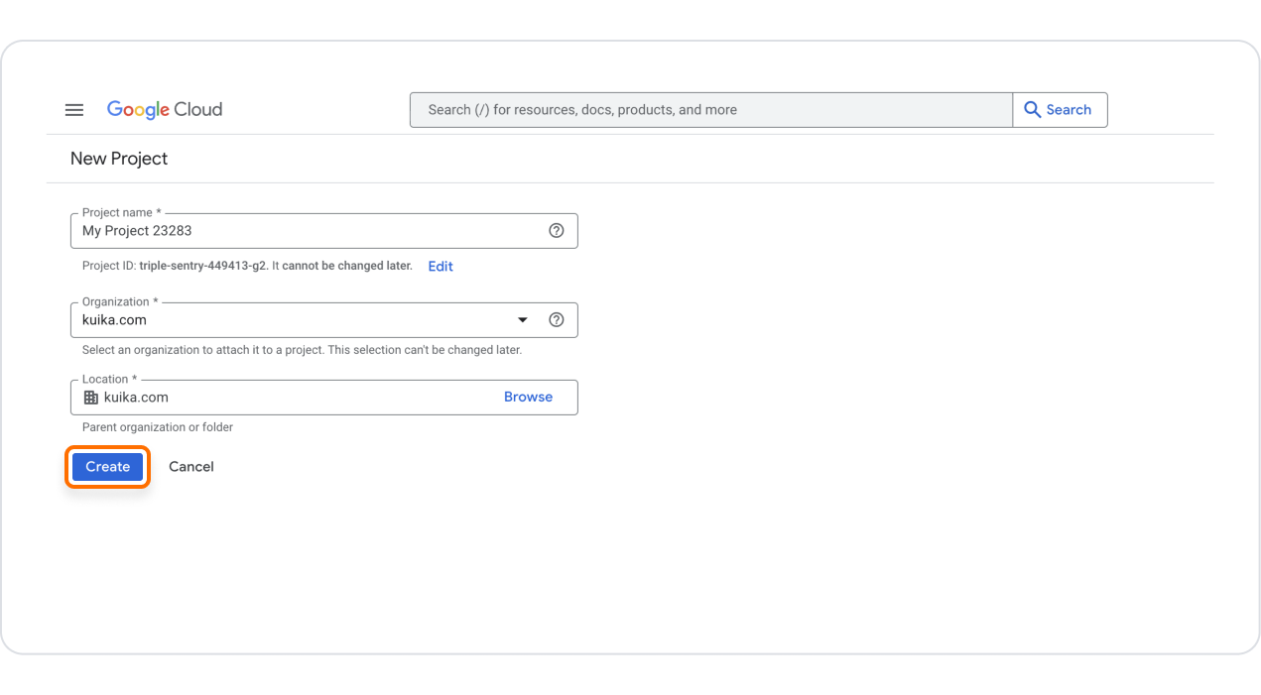Click the Cancel button
This screenshot has height=695, width=1261.
coord(191,467)
